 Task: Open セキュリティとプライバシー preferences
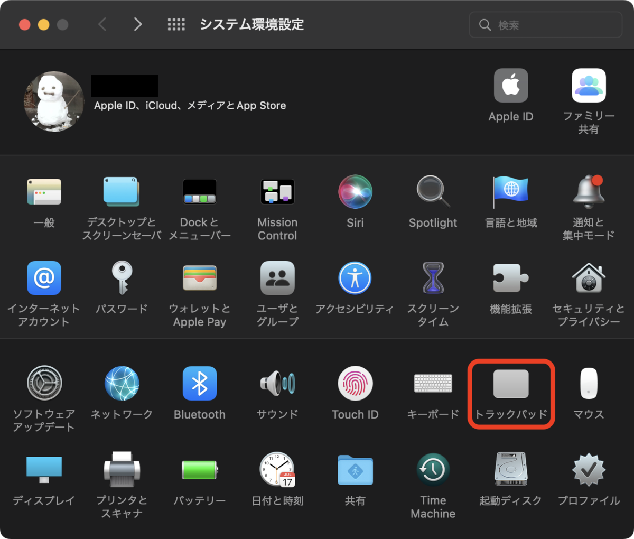589,278
